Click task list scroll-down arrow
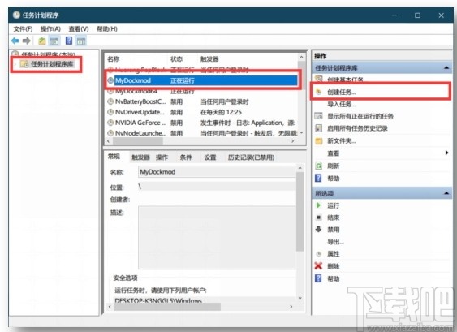 (x=301, y=132)
